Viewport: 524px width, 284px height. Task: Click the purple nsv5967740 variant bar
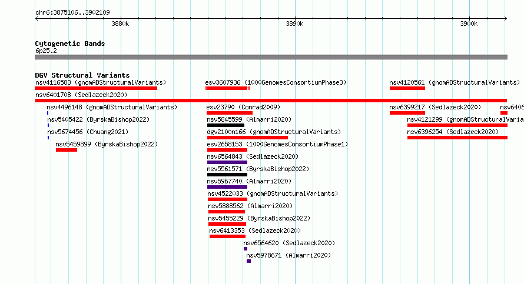227,187
